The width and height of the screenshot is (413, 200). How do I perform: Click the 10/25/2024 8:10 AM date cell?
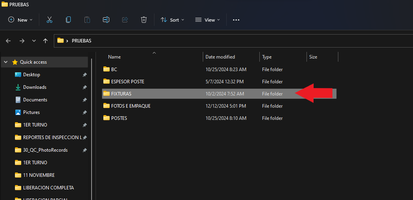226,118
